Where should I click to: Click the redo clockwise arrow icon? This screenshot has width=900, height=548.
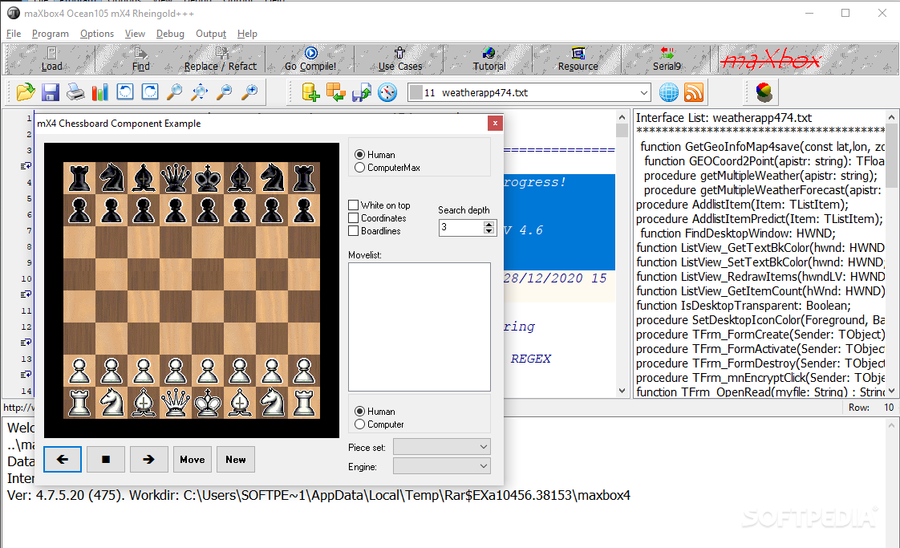click(x=150, y=92)
